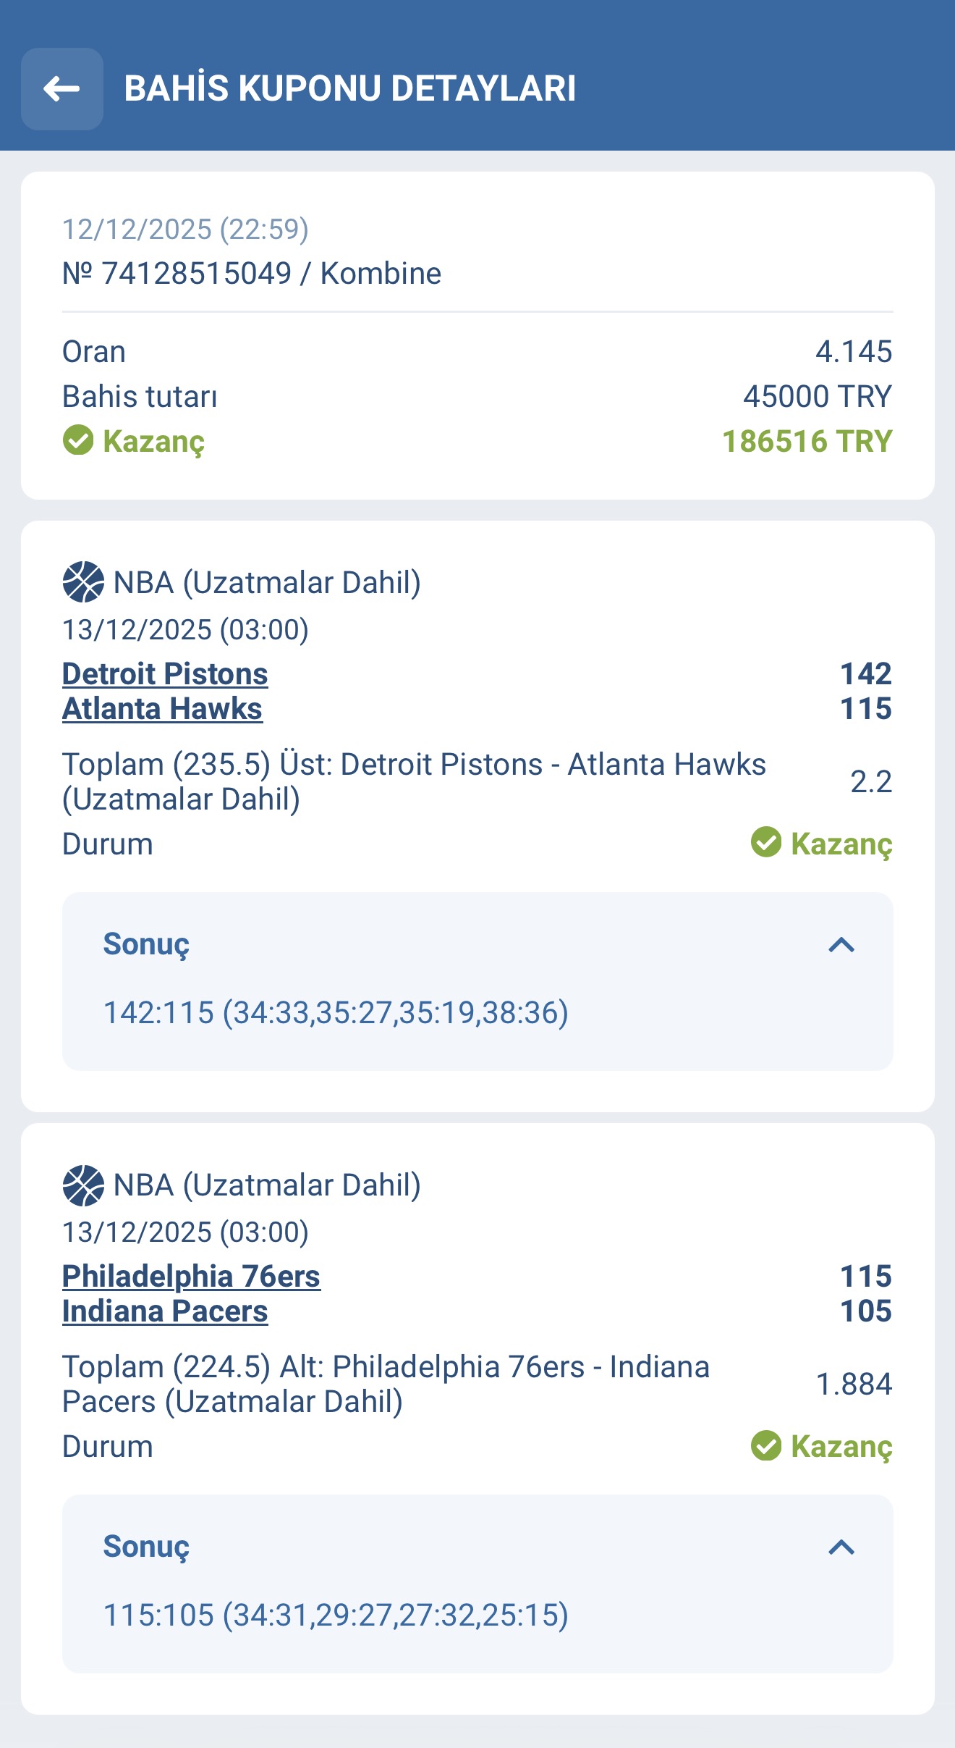Screen dimensions: 955x1748
Task: Tap quarter scores 142:115 result line
Action: tap(336, 1012)
